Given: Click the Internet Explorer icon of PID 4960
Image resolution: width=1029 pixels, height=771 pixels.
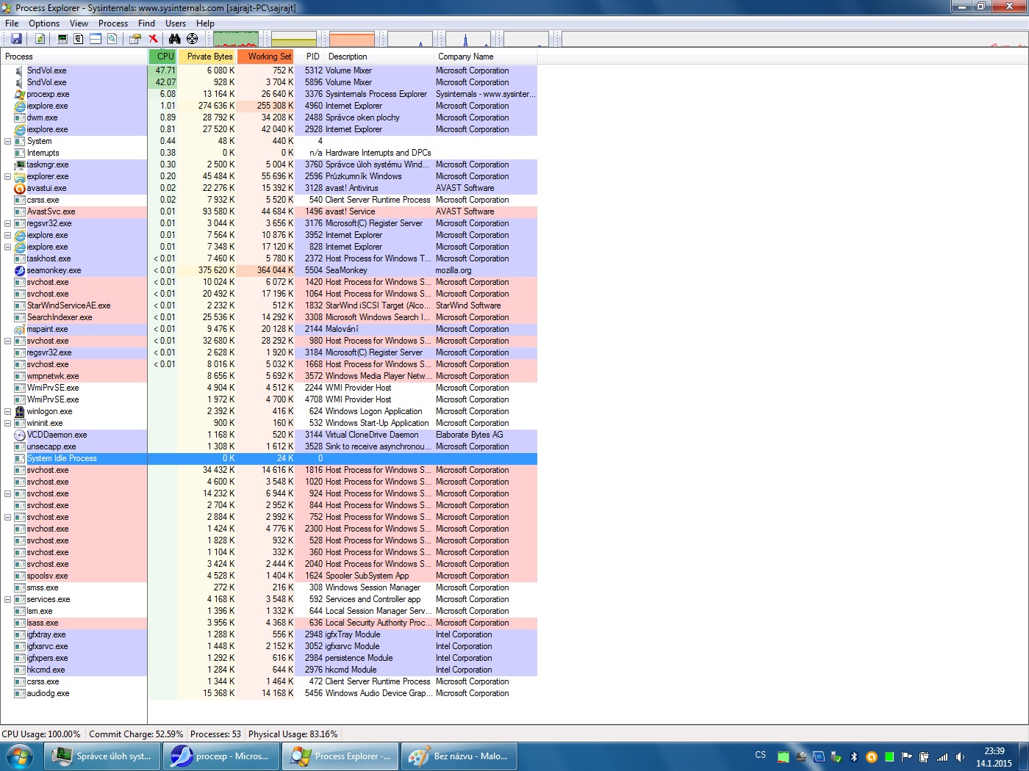Looking at the screenshot, I should [x=20, y=106].
